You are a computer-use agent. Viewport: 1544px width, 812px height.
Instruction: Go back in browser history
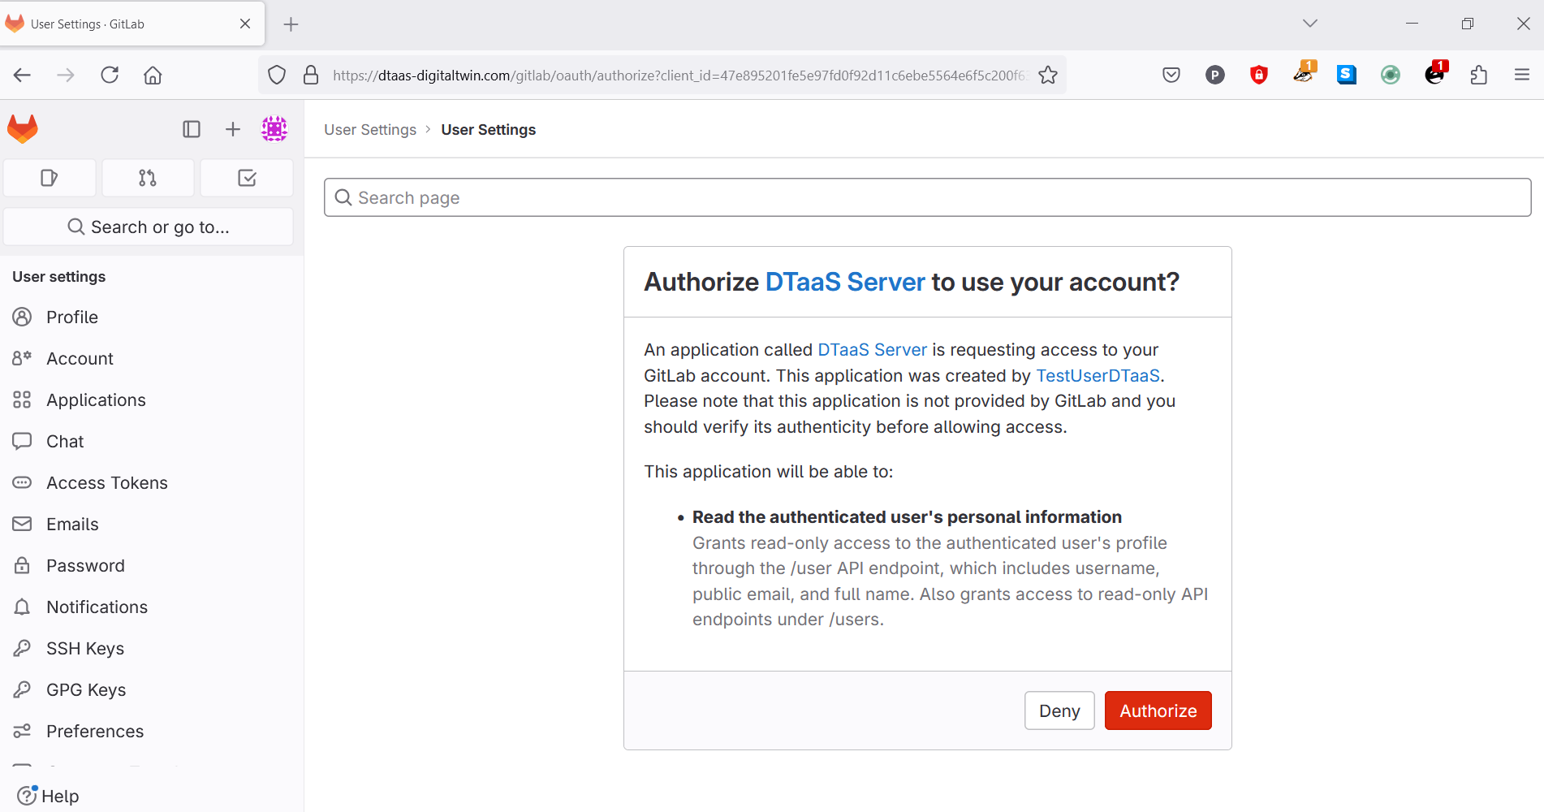point(22,76)
